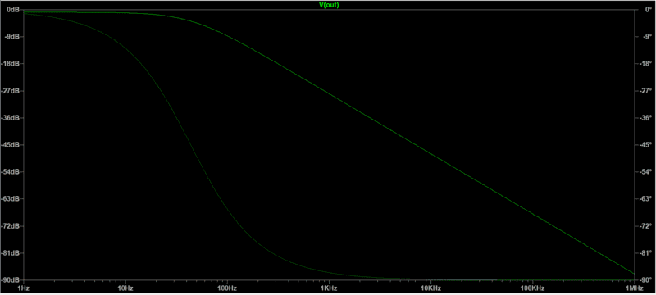Image resolution: width=656 pixels, height=295 pixels.
Task: Click the -36dB magnitude axis label
Action: [x=11, y=118]
